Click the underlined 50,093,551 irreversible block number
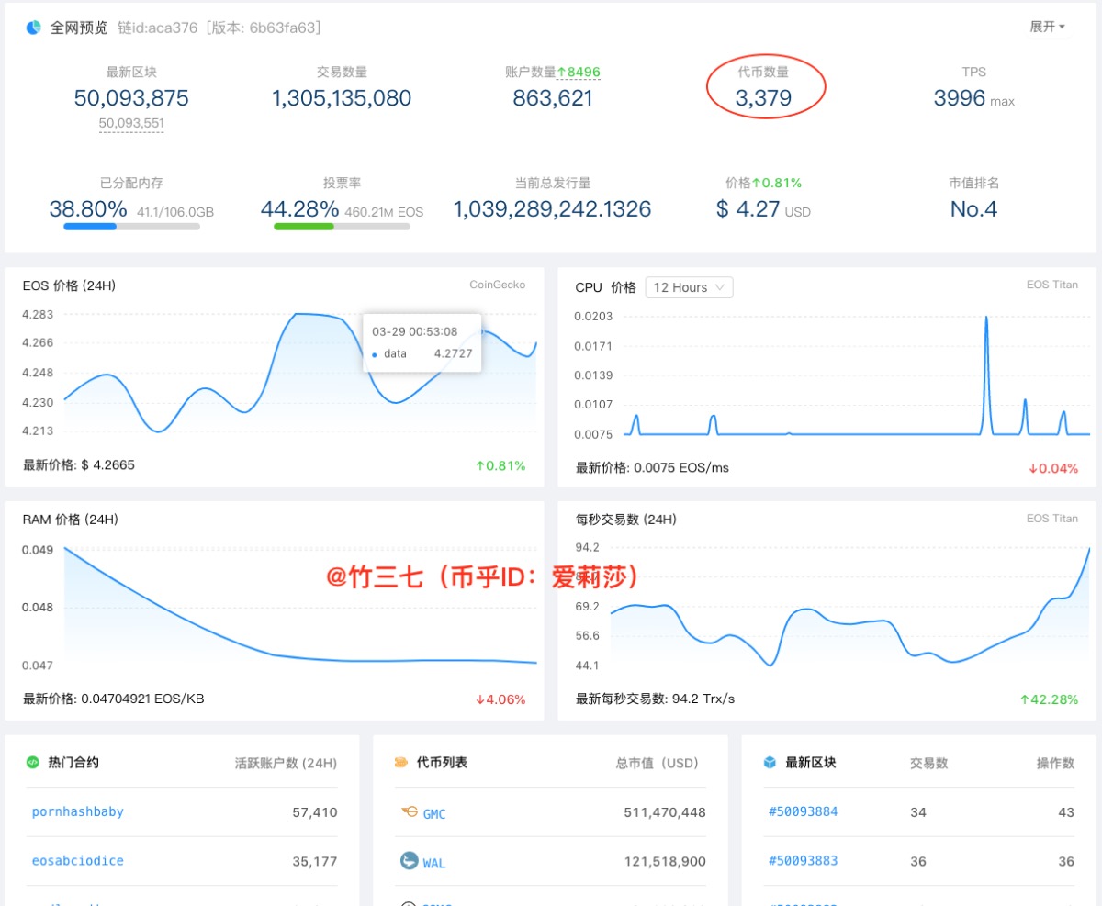 (131, 123)
